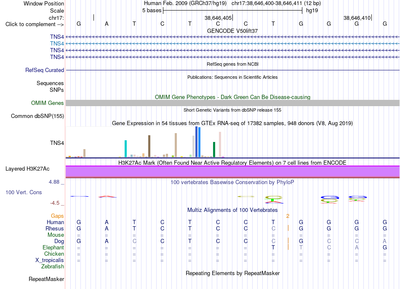Click the orange '2' in Gaps row
Screen dimensions: 400x289
[x=288, y=216]
